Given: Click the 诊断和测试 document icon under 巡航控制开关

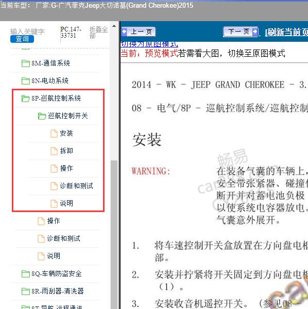Looking at the screenshot, I should (54, 186).
